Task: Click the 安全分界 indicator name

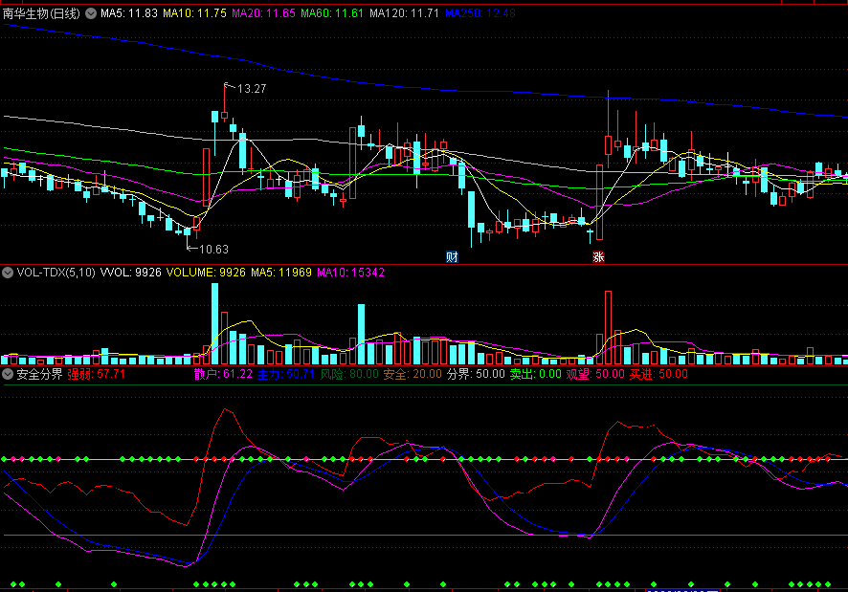Action: (x=39, y=374)
